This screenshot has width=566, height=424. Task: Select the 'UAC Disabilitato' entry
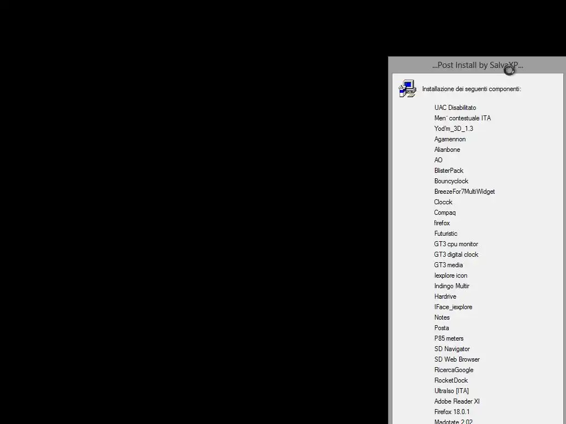455,108
